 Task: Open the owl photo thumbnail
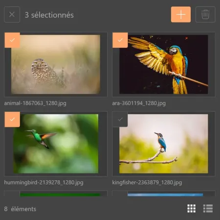coord(56,64)
